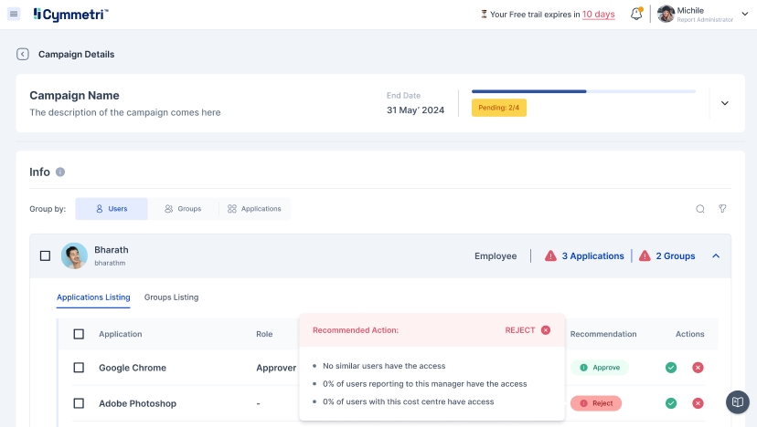The height and width of the screenshot is (427, 757).
Task: Click the info icon next to Info heading
Action: tap(60, 172)
